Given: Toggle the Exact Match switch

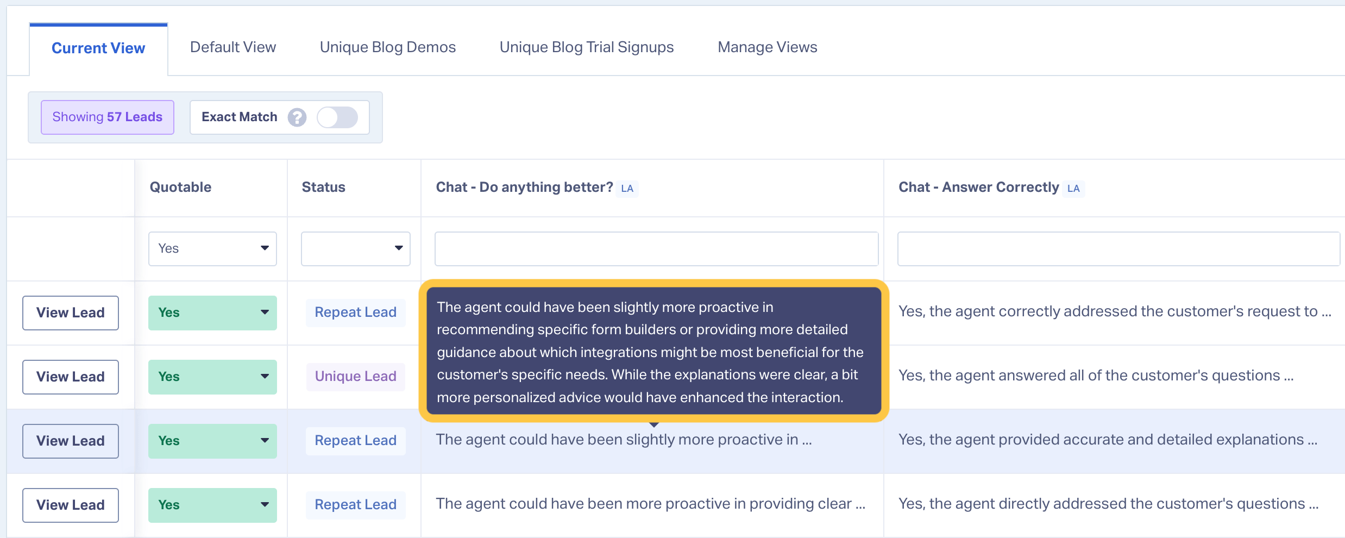Looking at the screenshot, I should pos(337,117).
